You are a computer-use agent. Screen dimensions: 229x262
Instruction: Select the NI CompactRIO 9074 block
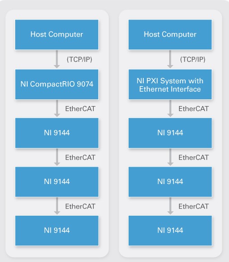[57, 84]
